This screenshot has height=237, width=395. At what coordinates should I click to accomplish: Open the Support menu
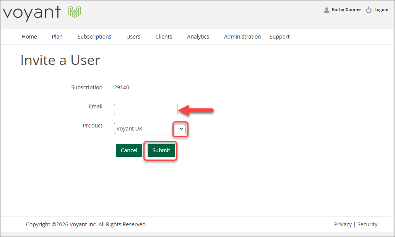[280, 37]
